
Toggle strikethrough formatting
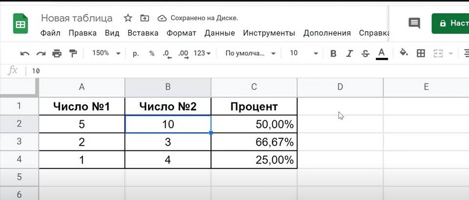click(x=365, y=53)
